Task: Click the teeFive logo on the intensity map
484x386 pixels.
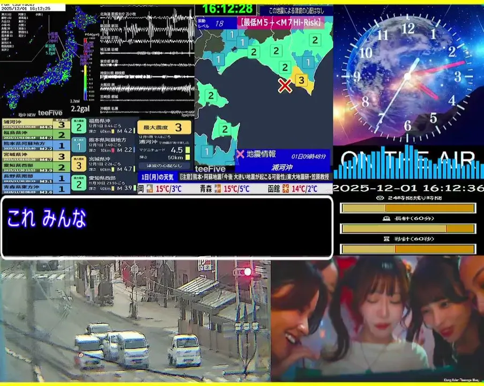Action: point(210,169)
